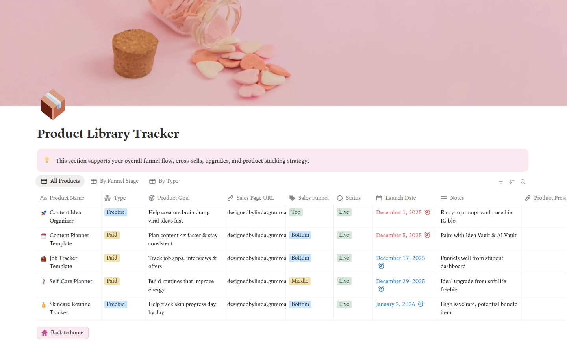Open the Sales Page URL column header
Screen dimensions: 567x347
(255, 198)
